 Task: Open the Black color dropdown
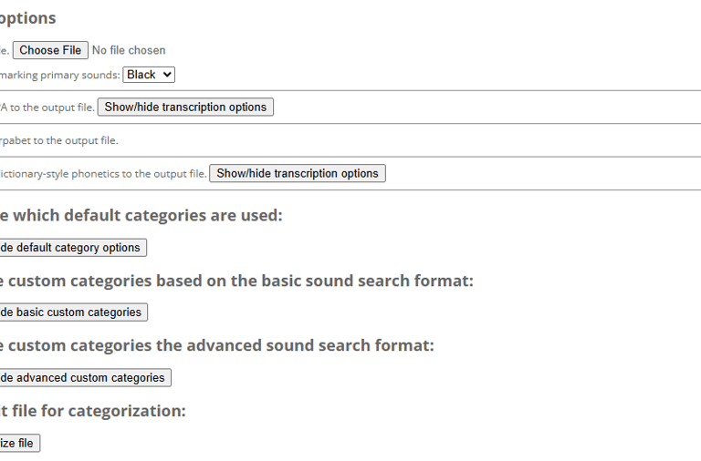148,75
